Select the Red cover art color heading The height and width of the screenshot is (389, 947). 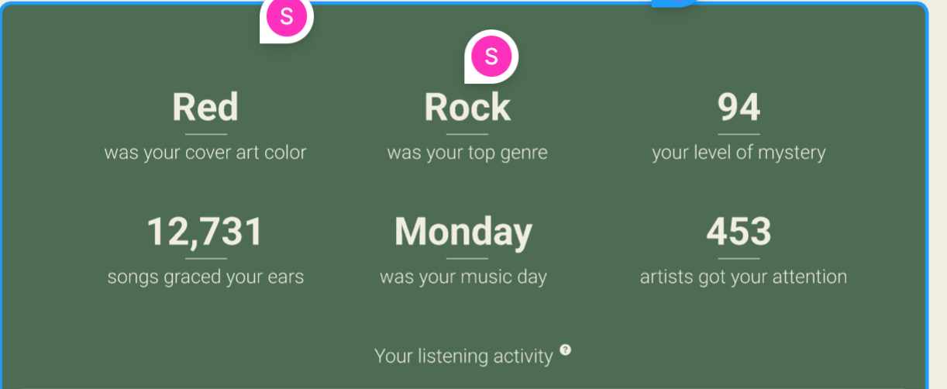(205, 107)
